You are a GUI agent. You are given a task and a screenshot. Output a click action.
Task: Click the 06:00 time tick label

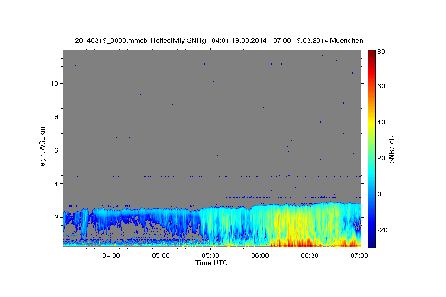pyautogui.click(x=260, y=256)
